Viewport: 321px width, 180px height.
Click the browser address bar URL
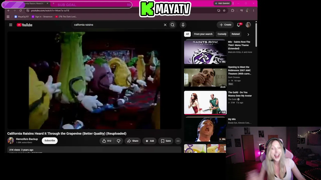50,10
